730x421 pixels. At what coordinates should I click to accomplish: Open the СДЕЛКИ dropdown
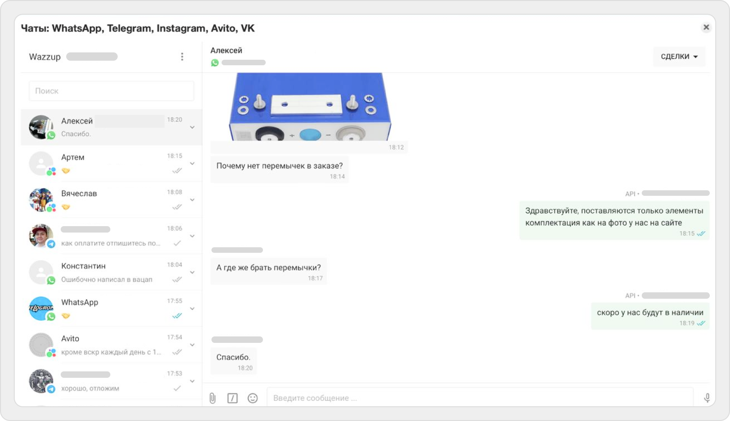(679, 57)
